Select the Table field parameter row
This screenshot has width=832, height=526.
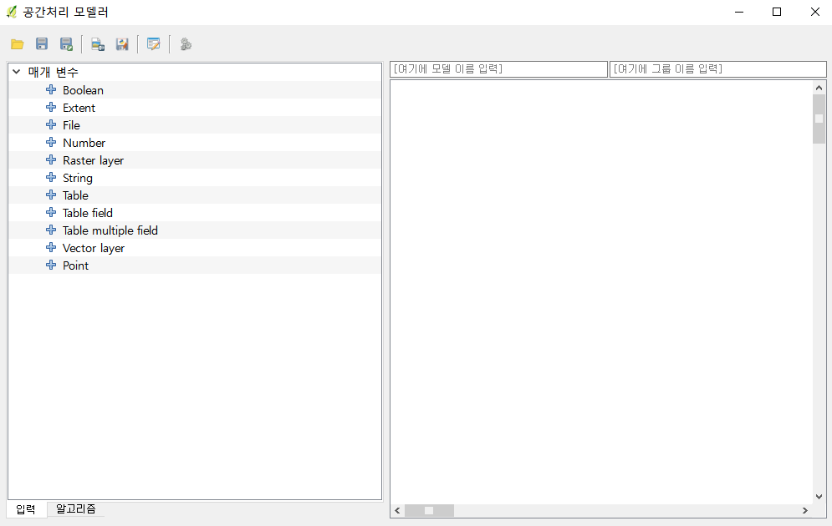pos(195,212)
